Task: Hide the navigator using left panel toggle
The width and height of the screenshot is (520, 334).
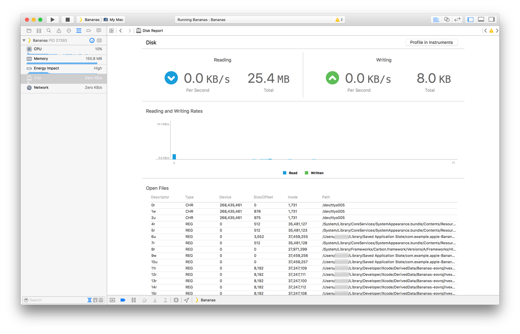Action: pos(470,19)
